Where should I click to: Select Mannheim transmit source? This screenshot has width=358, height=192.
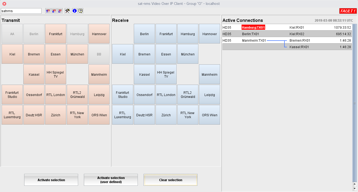point(99,75)
